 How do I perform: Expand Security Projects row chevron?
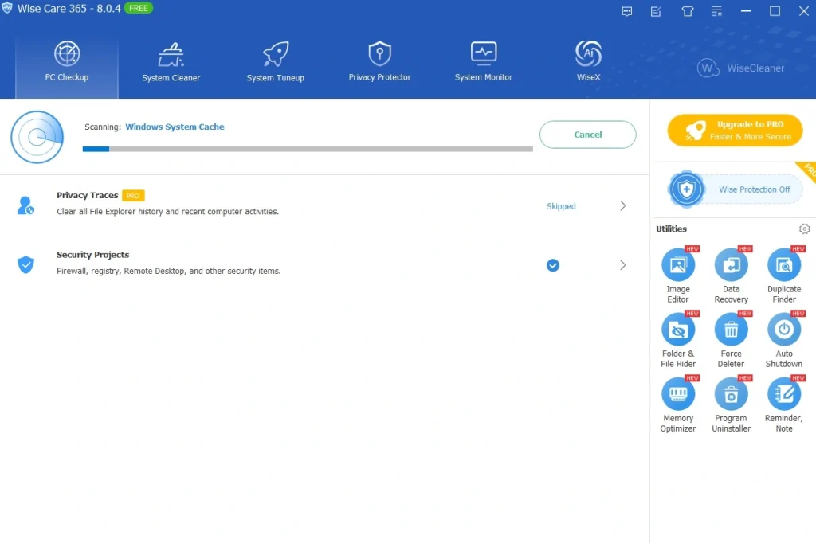click(x=623, y=265)
